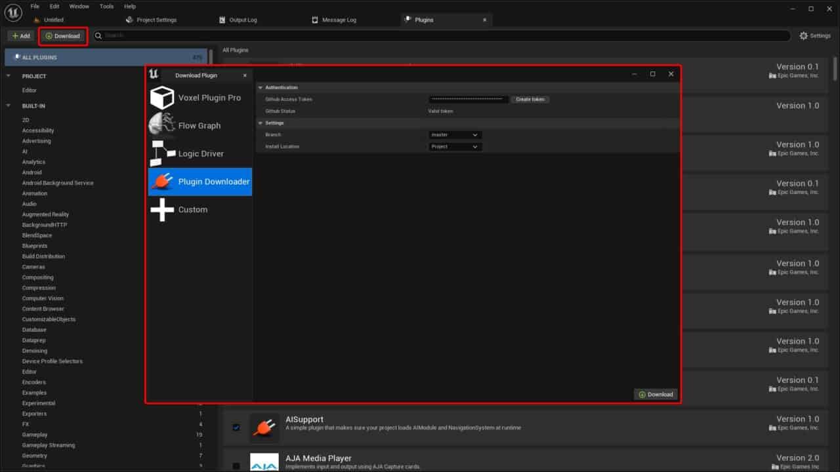Viewport: 840px width, 472px height.
Task: Select the Augmented Reality category
Action: [45, 214]
